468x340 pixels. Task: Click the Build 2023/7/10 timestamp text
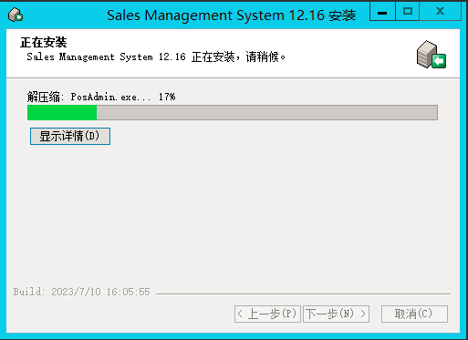point(81,292)
